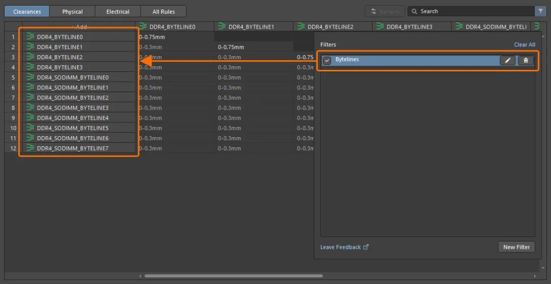Screen dimensions: 551x284
Task: Click the filter funnel icon beside Search
Action: (540, 11)
